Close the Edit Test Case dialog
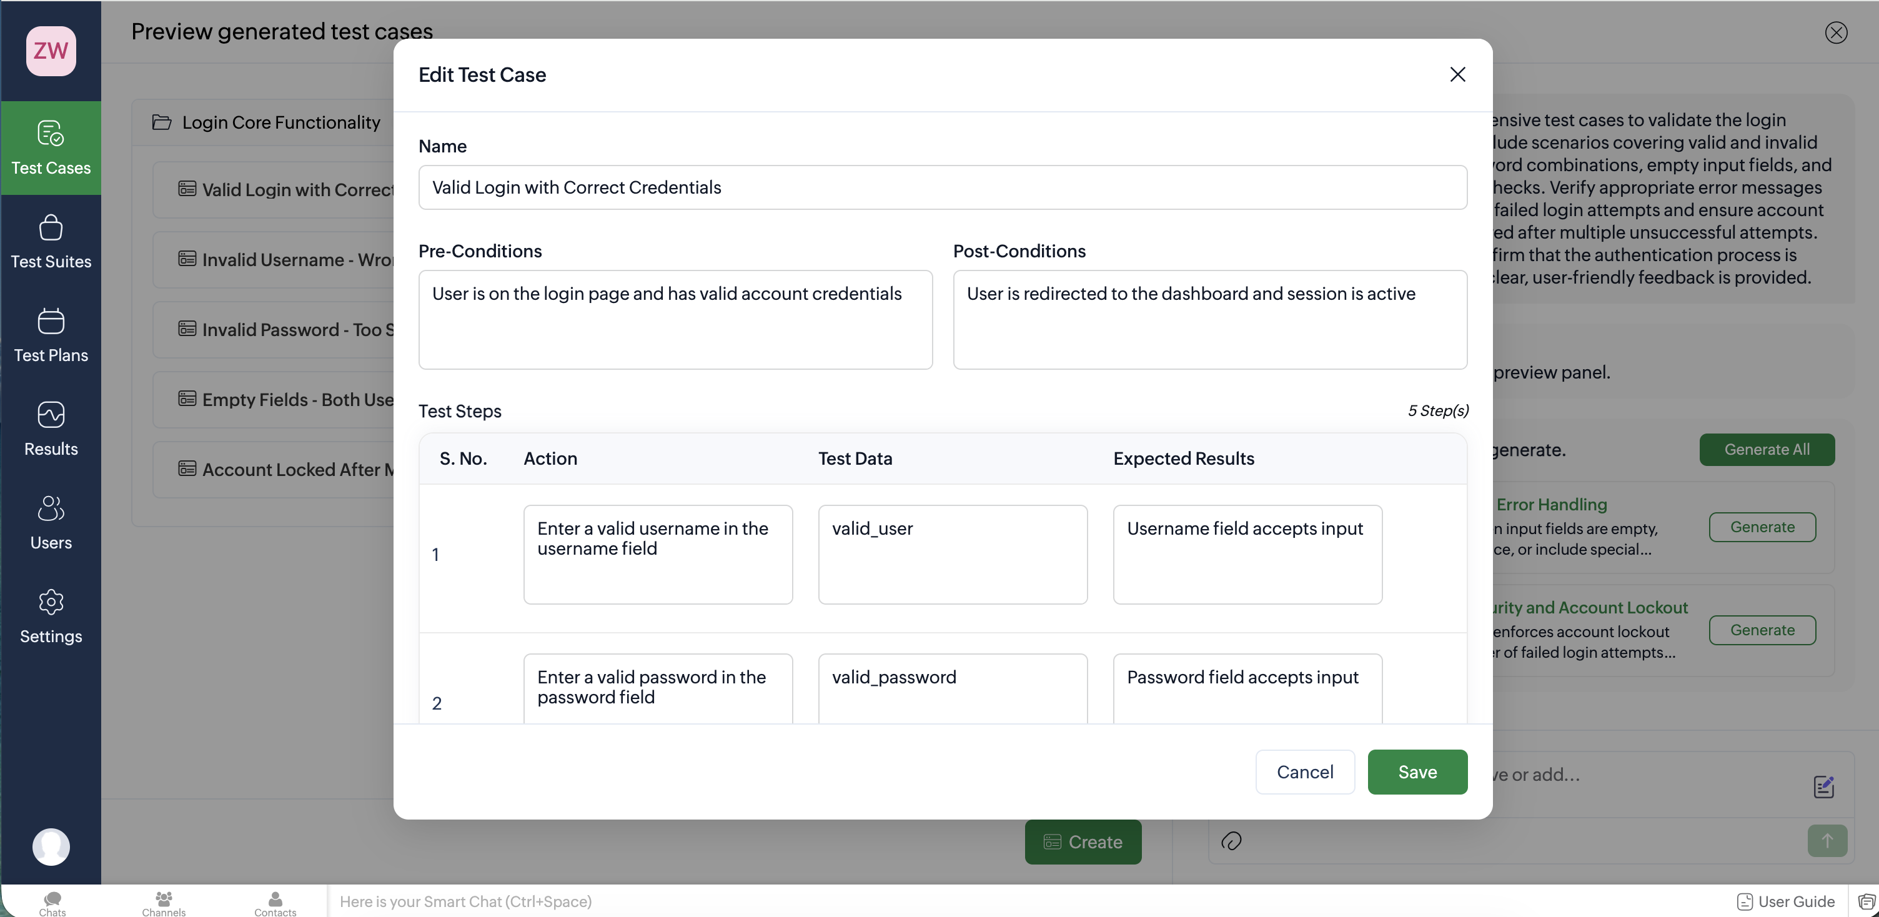This screenshot has width=1879, height=917. (1457, 74)
